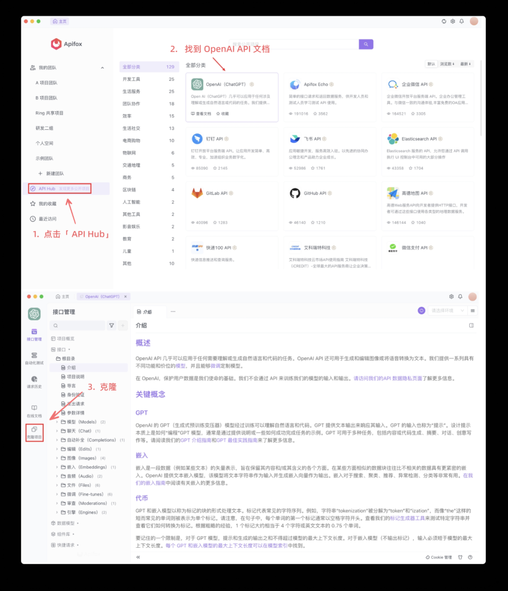Open 自动化测试 in the left sidebar
Image resolution: width=508 pixels, height=591 pixels.
click(x=34, y=359)
